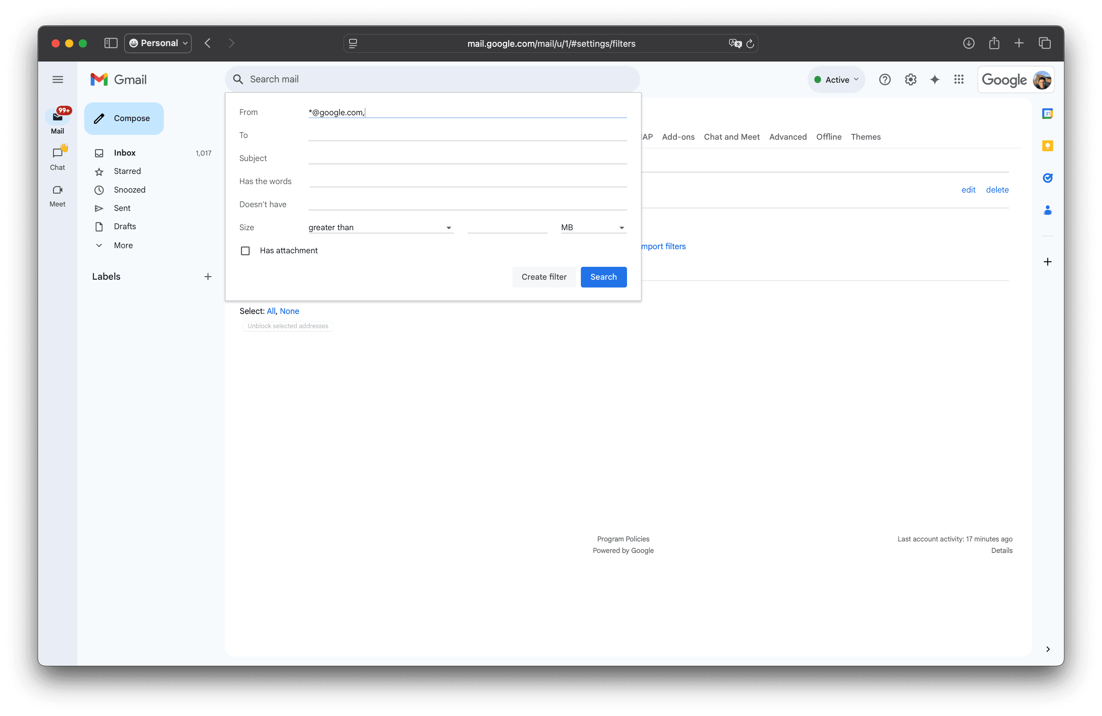Viewport: 1102px width, 716px height.
Task: Open Gmail settings gear
Action: pos(910,79)
